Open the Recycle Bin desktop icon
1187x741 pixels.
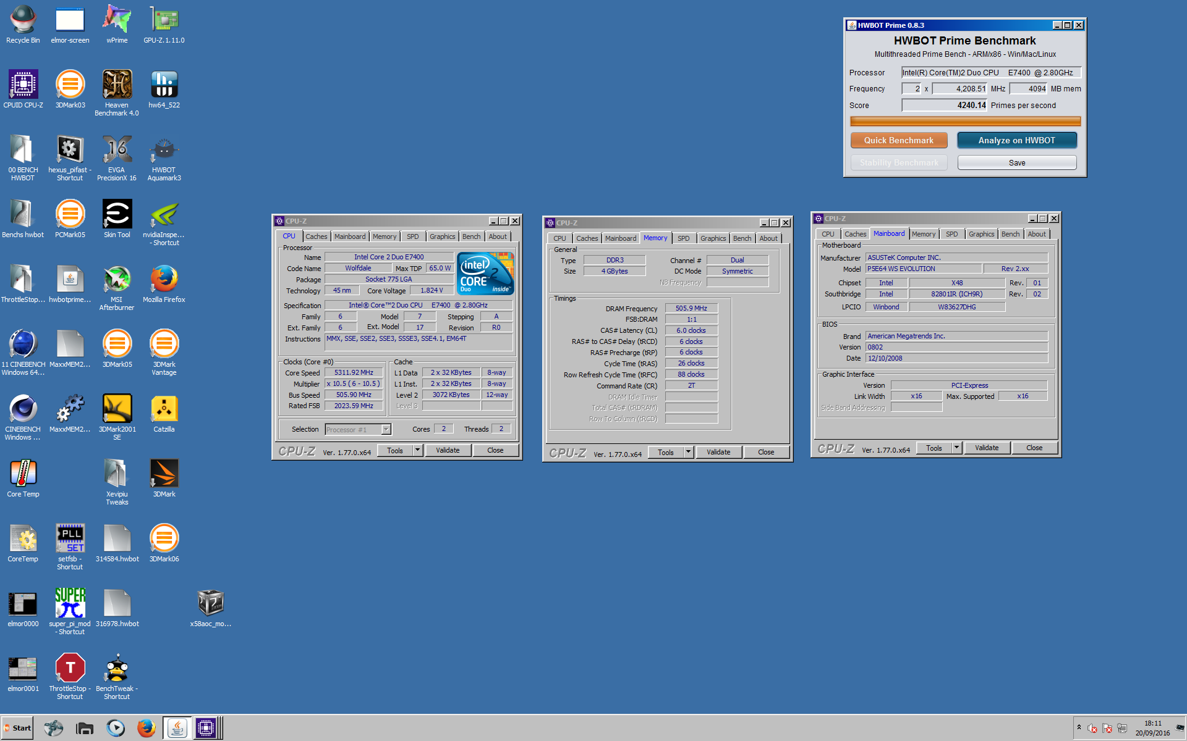(23, 25)
